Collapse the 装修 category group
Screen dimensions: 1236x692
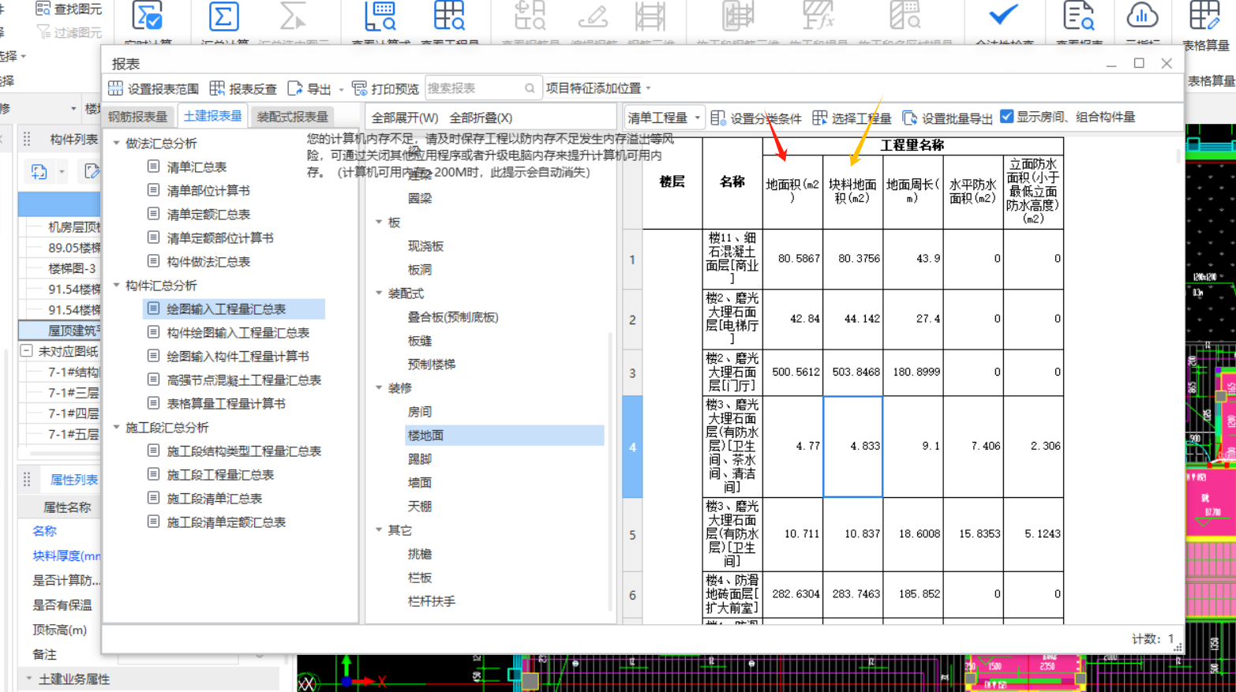pos(379,388)
